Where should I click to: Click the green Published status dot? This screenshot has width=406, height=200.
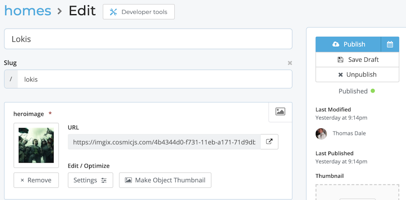(x=373, y=91)
